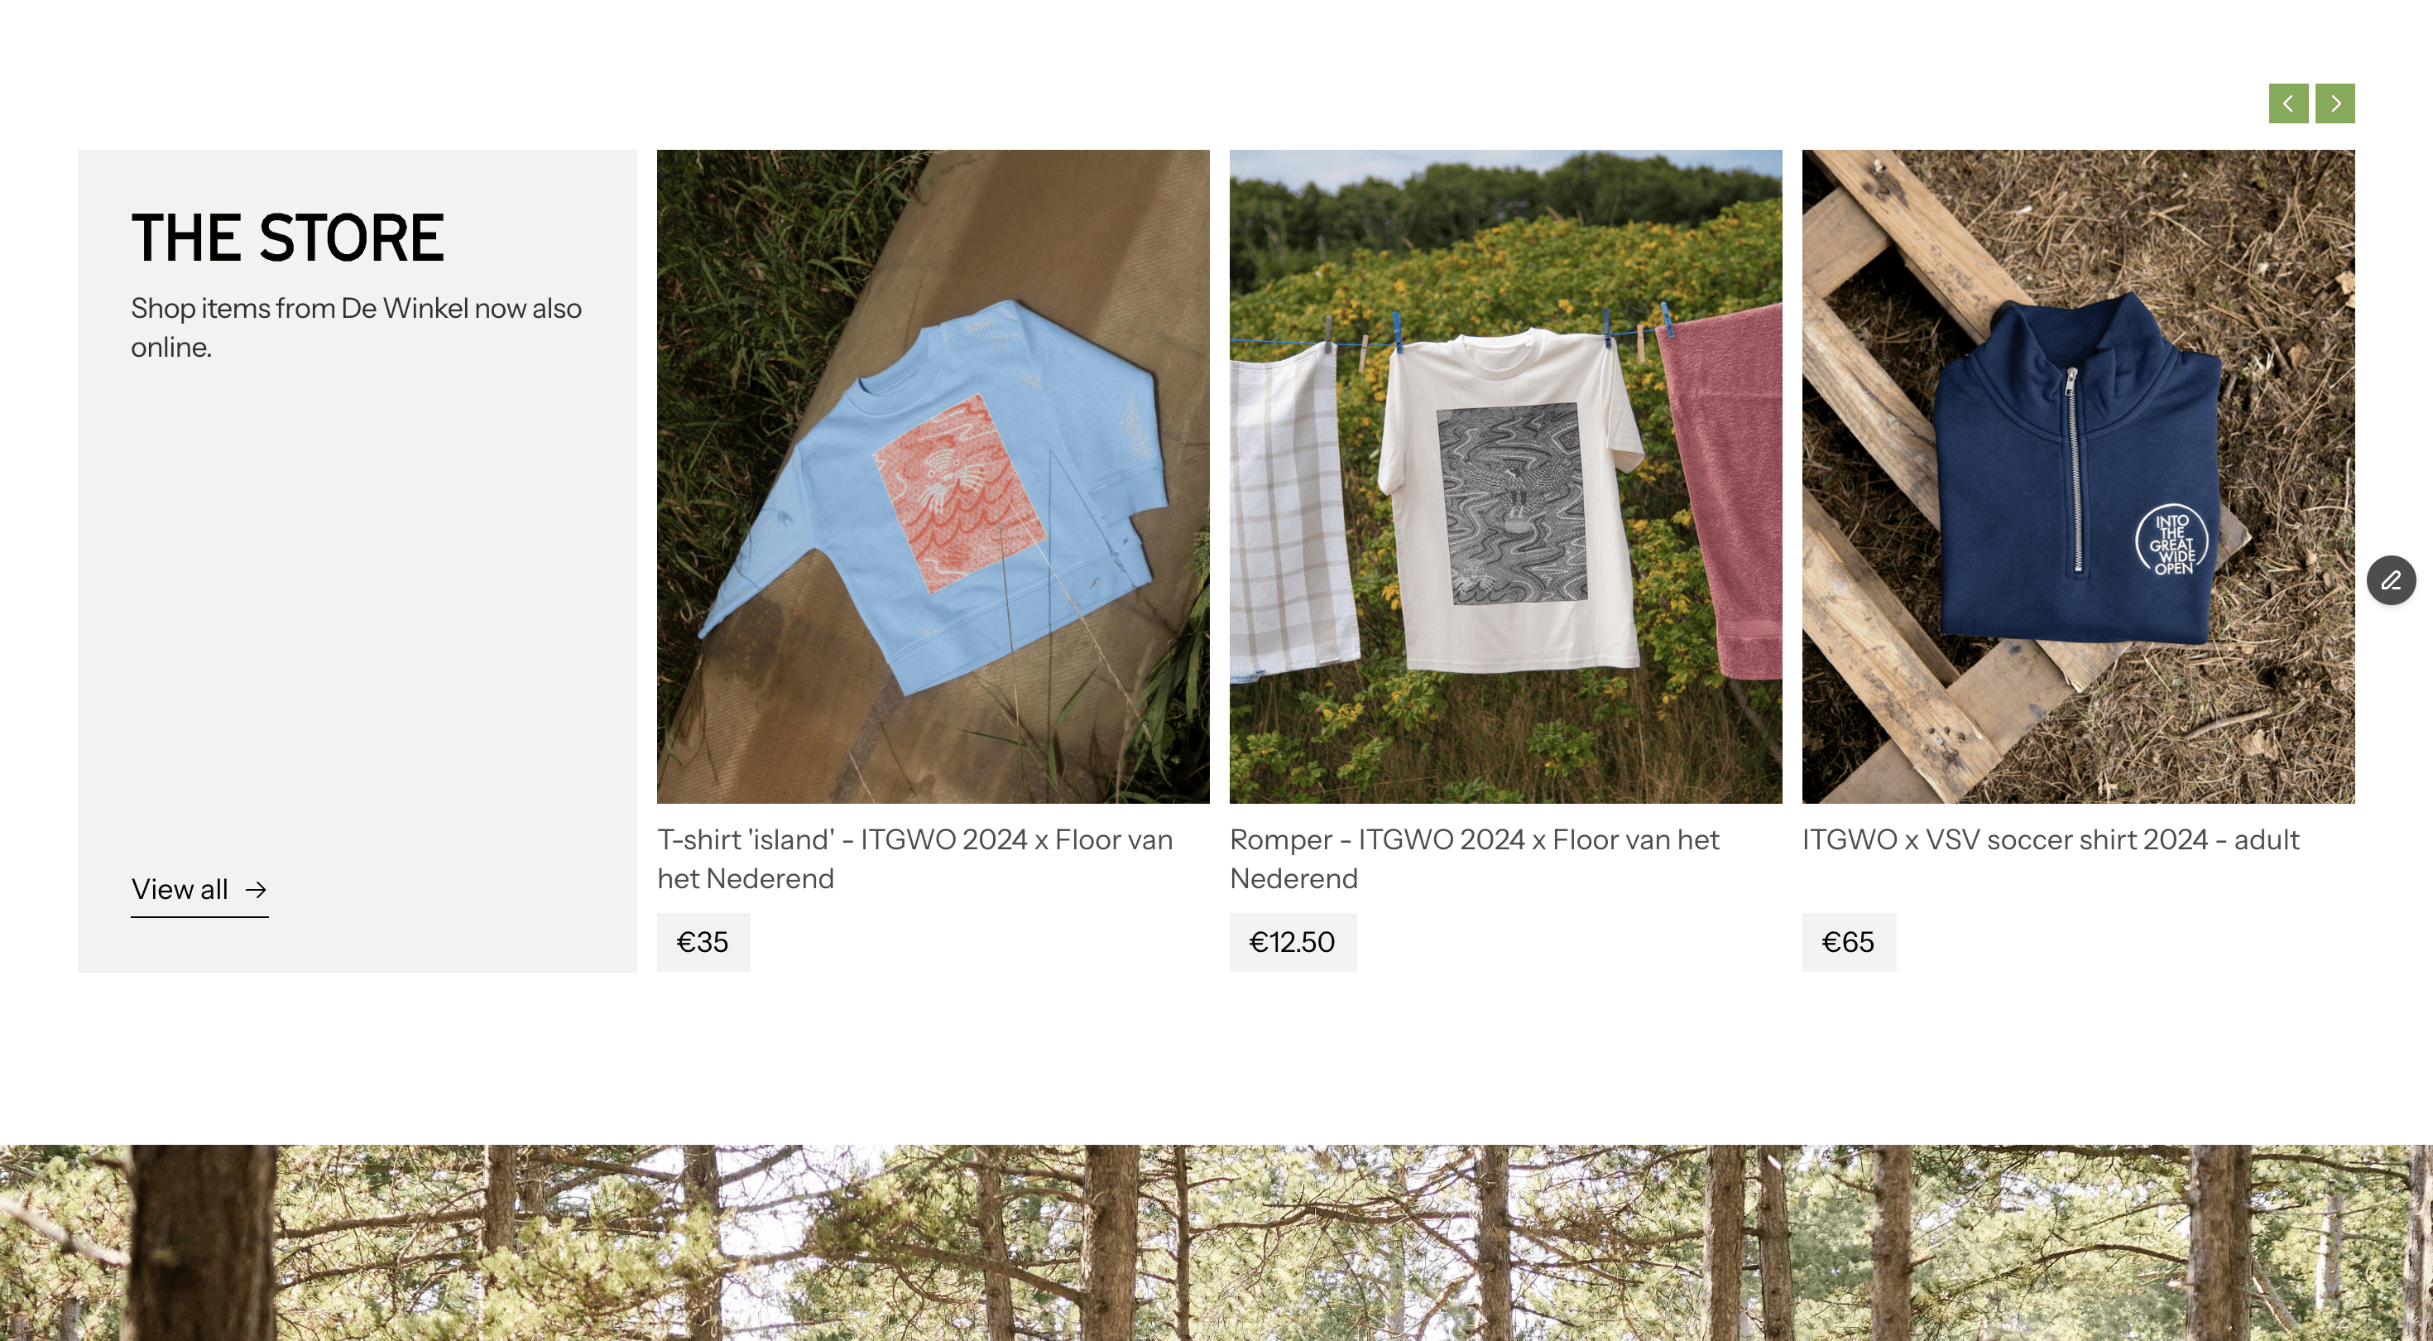The image size is (2433, 1341).
Task: Click the forest banner image below the store
Action: click(1216, 1242)
